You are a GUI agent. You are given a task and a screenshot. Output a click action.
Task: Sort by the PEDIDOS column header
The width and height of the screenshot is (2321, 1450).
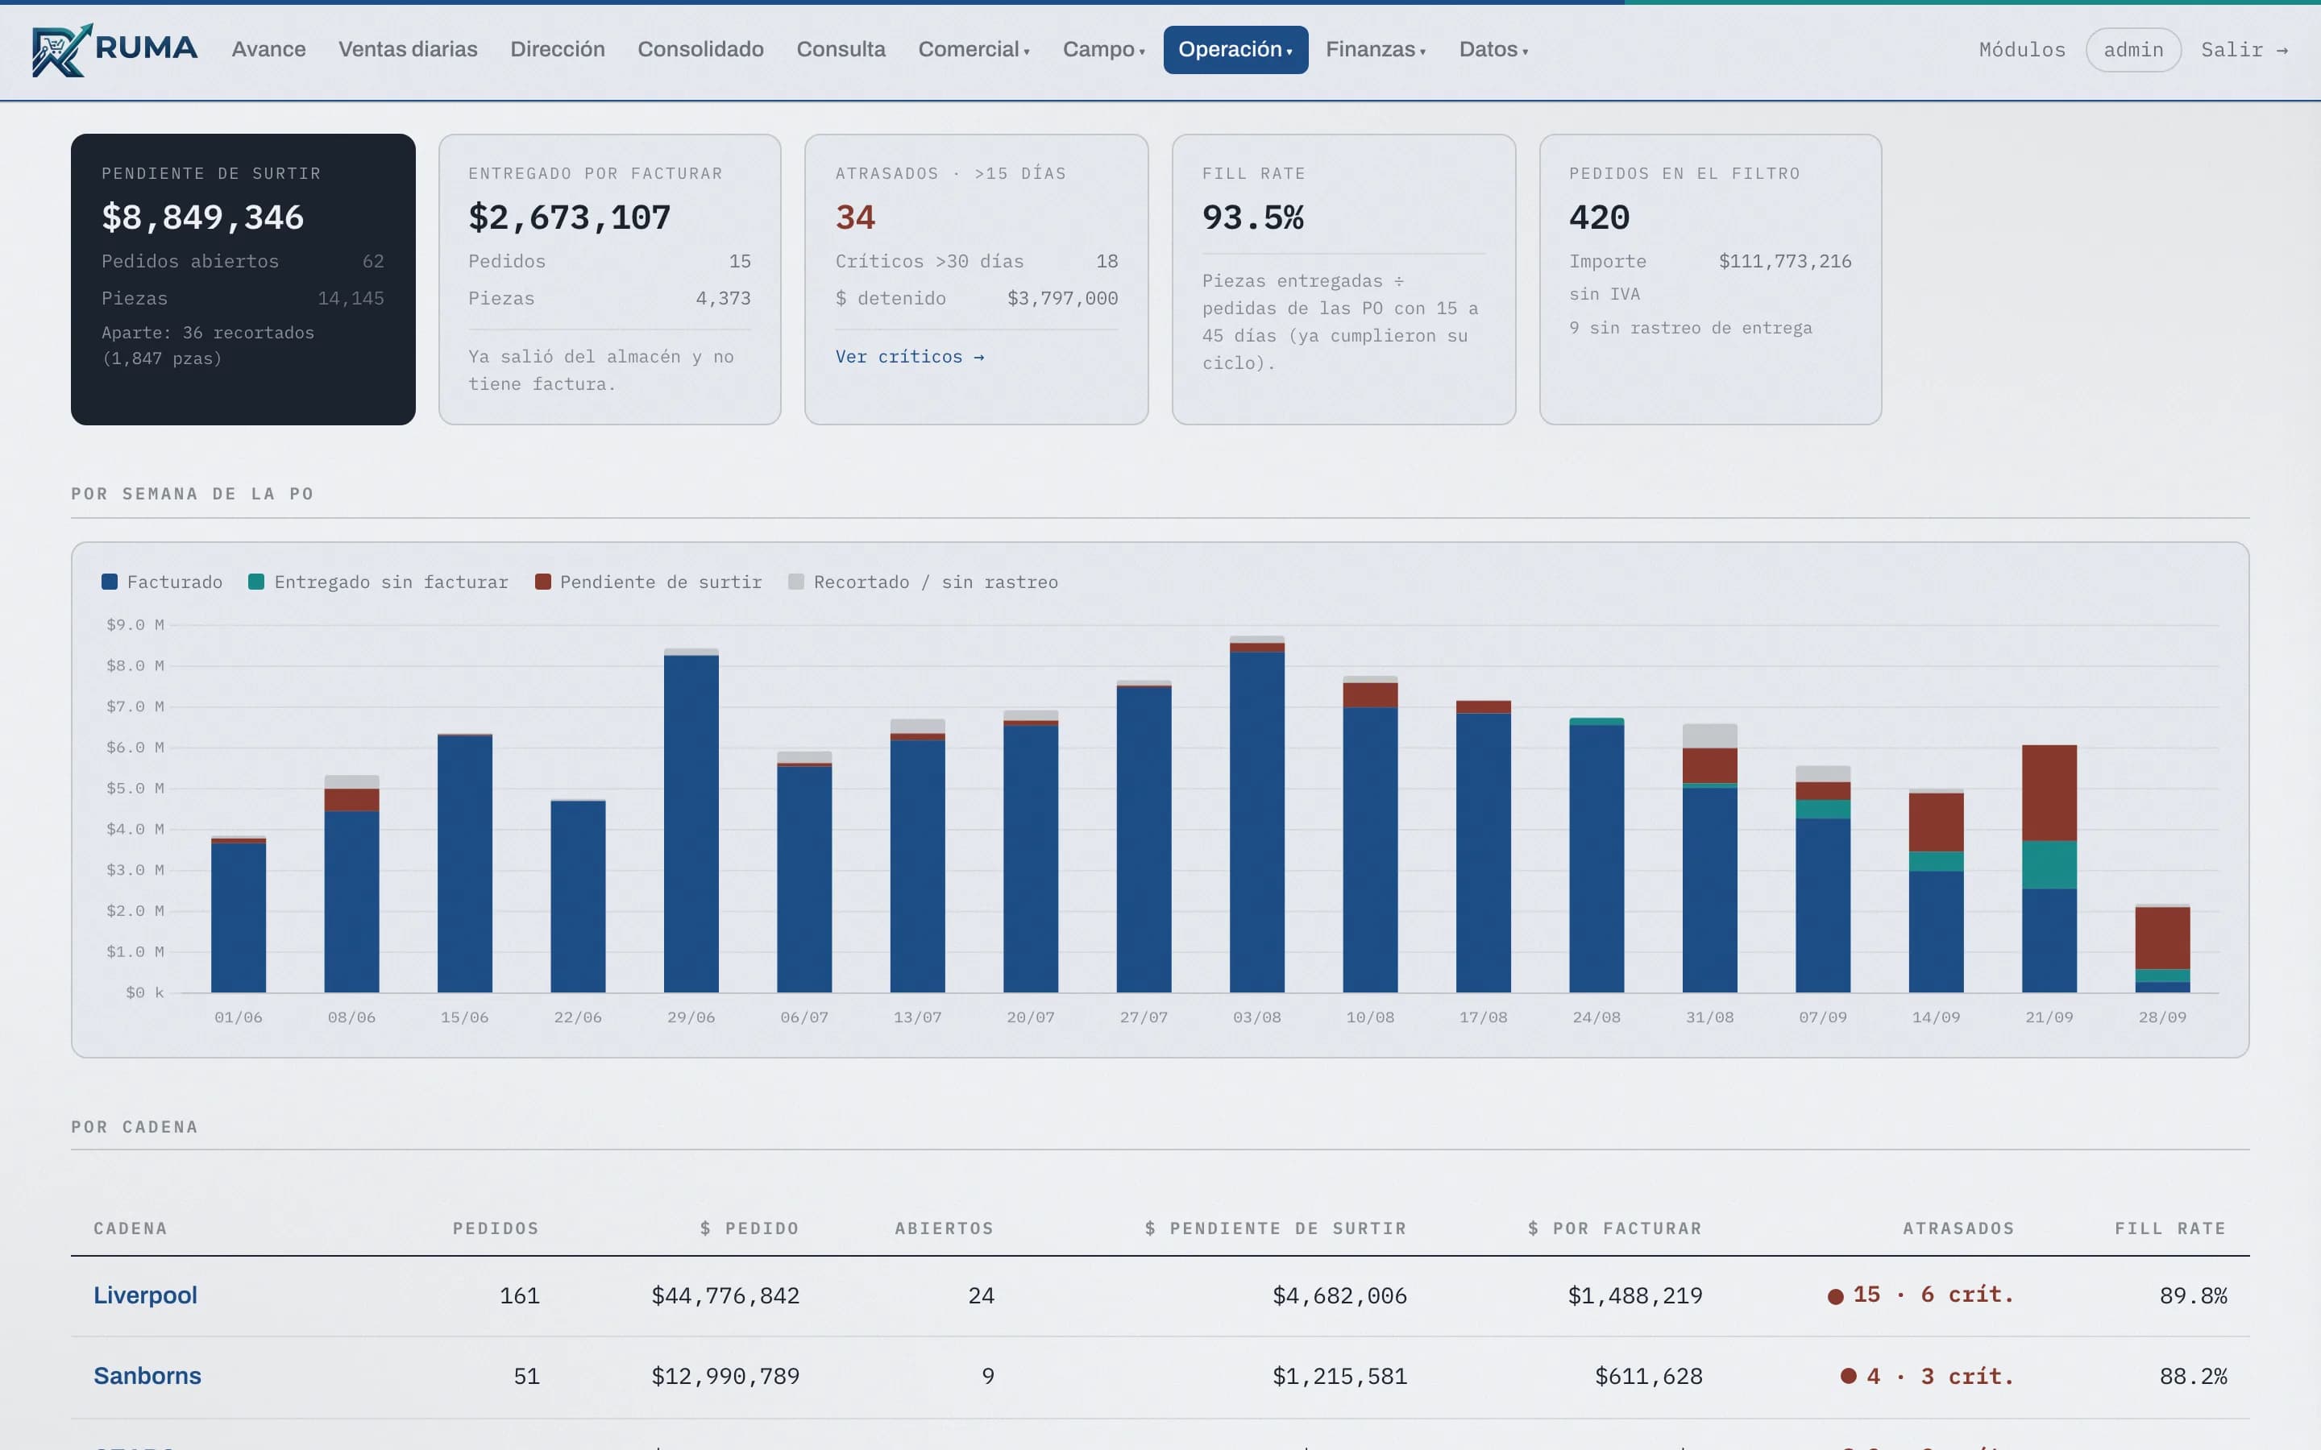496,1228
